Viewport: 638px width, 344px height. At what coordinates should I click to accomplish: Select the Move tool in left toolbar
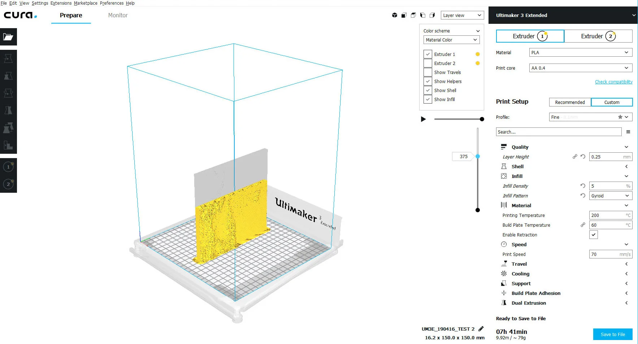coord(8,58)
